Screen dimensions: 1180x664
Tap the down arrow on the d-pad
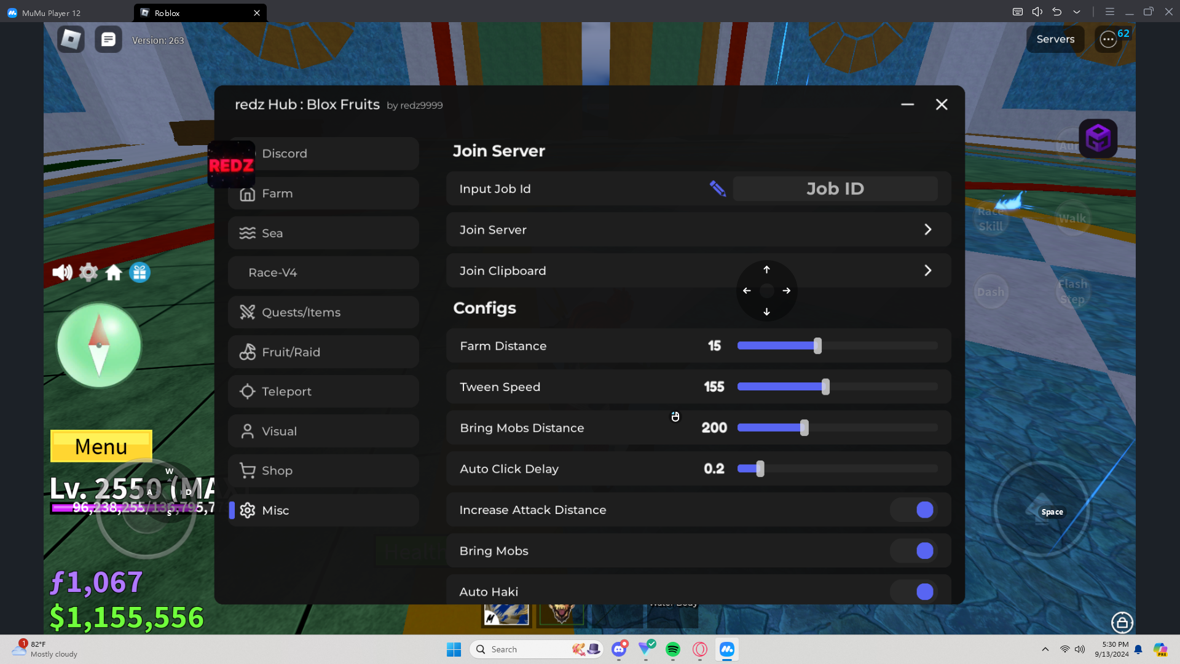coord(766,312)
